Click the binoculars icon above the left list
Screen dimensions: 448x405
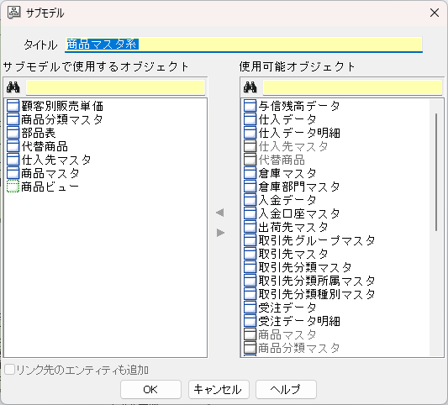tap(13, 87)
